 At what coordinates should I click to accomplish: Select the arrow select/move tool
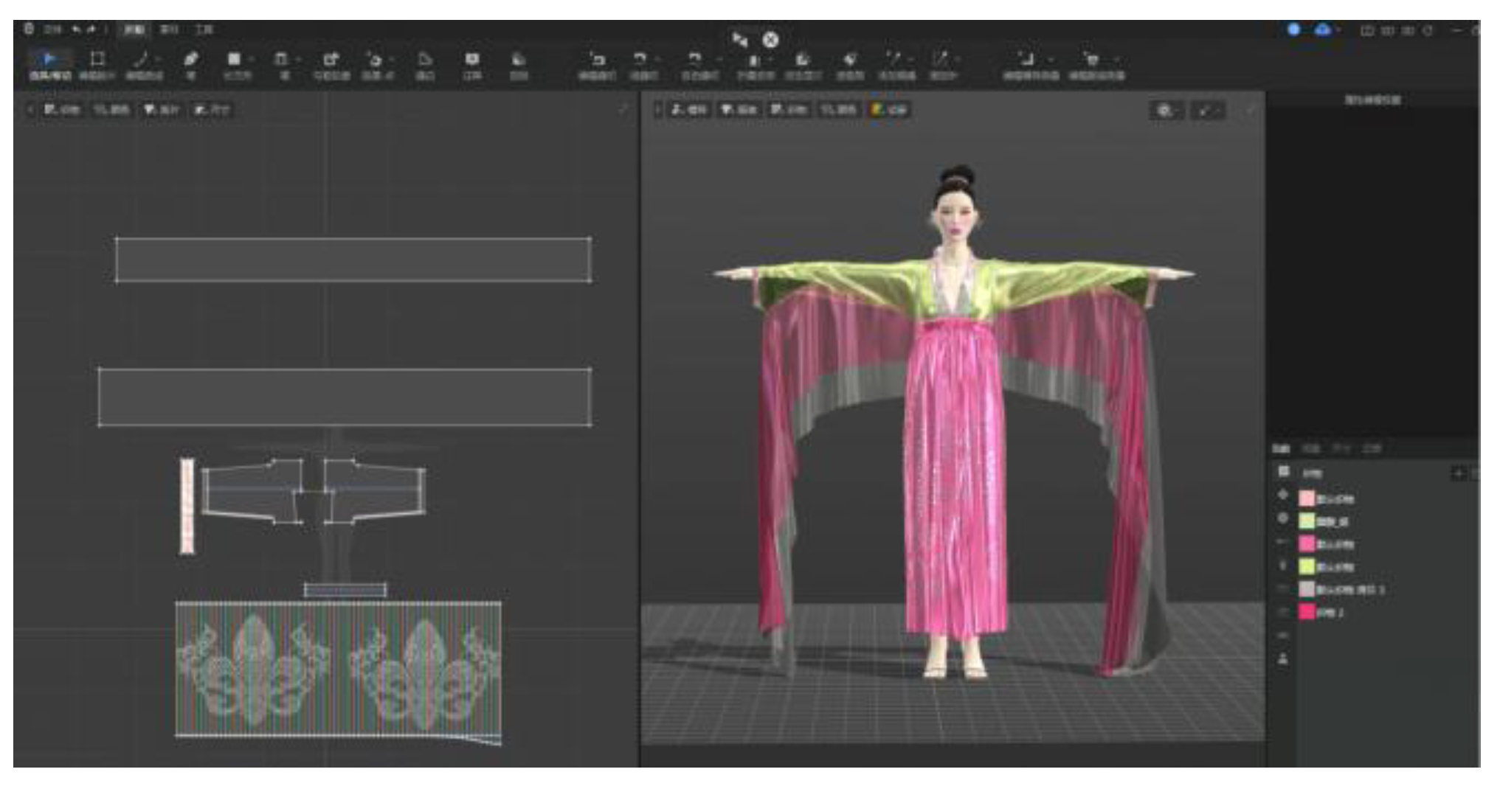click(x=49, y=60)
